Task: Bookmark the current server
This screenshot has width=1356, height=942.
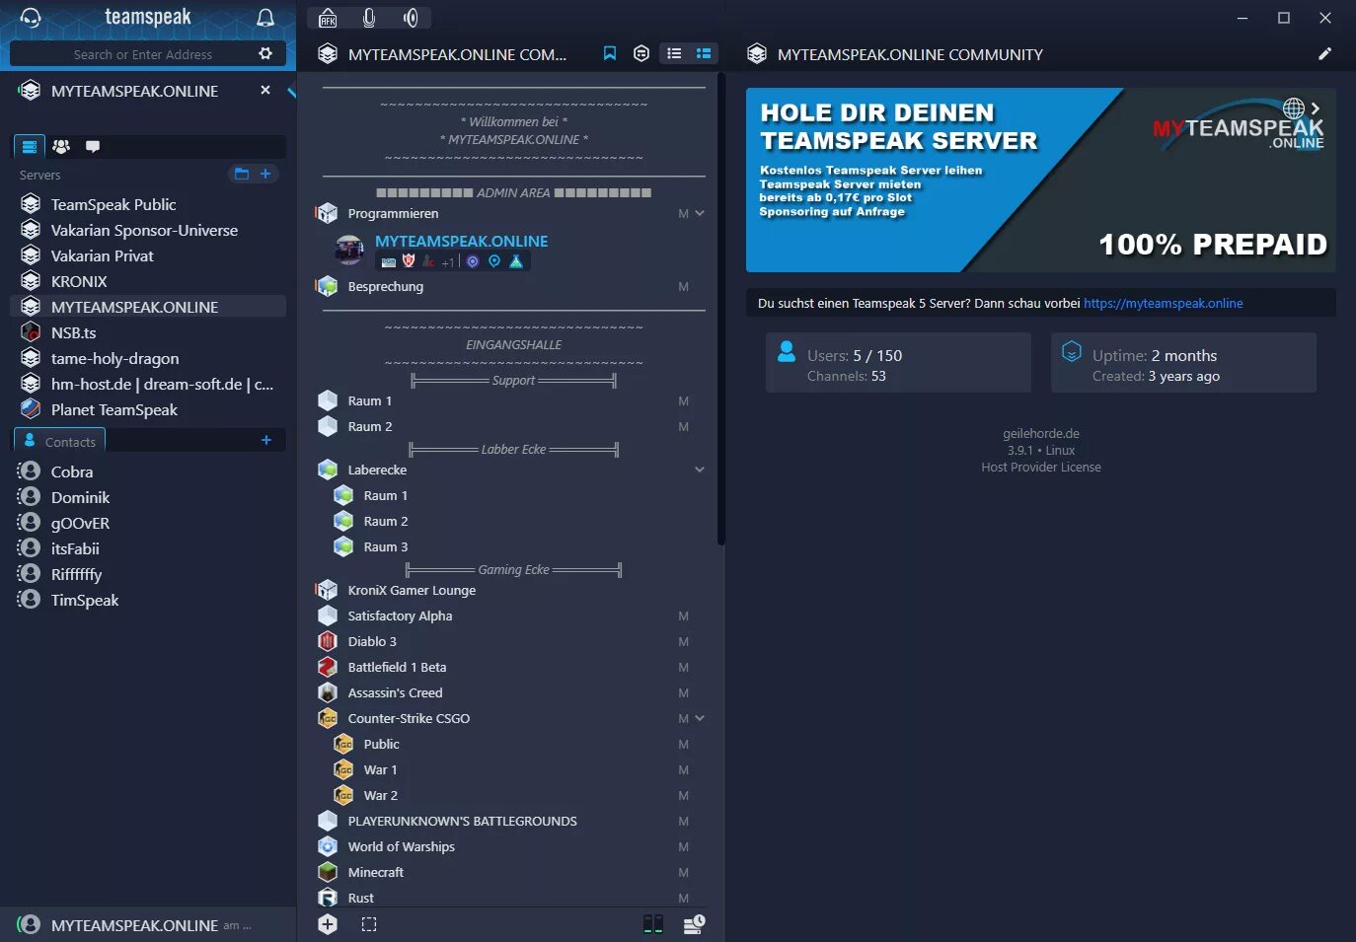Action: pos(610,53)
